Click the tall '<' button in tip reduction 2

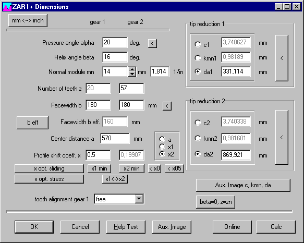(282, 138)
